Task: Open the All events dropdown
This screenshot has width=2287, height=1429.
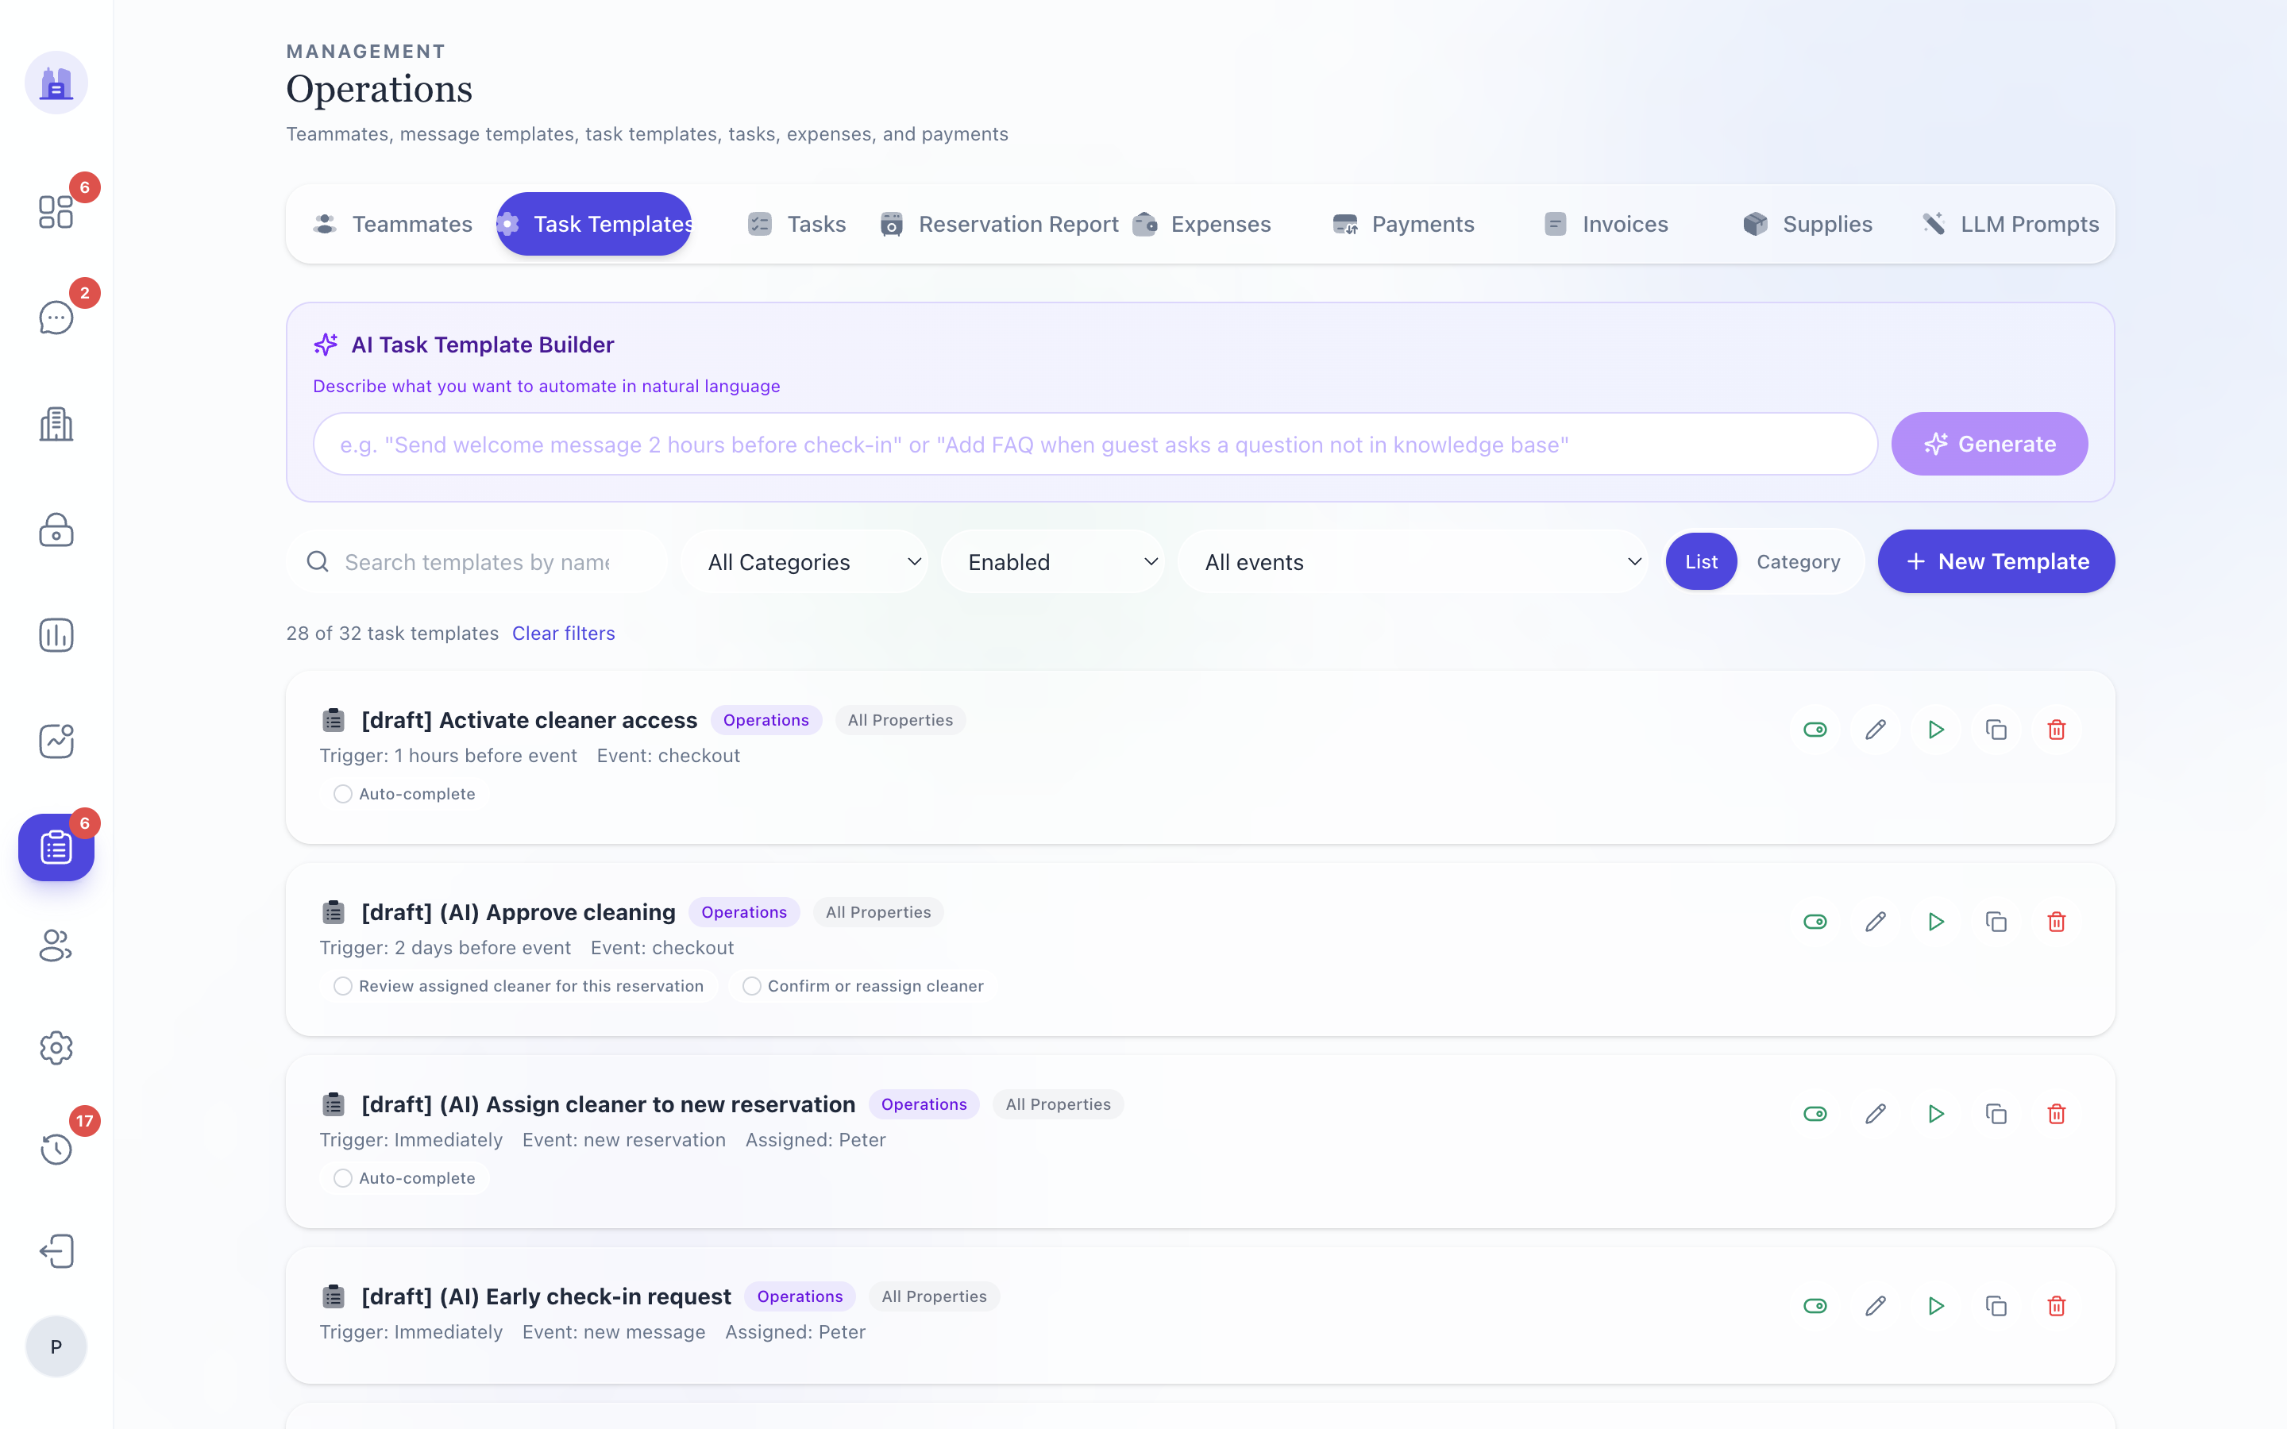Action: (x=1413, y=561)
